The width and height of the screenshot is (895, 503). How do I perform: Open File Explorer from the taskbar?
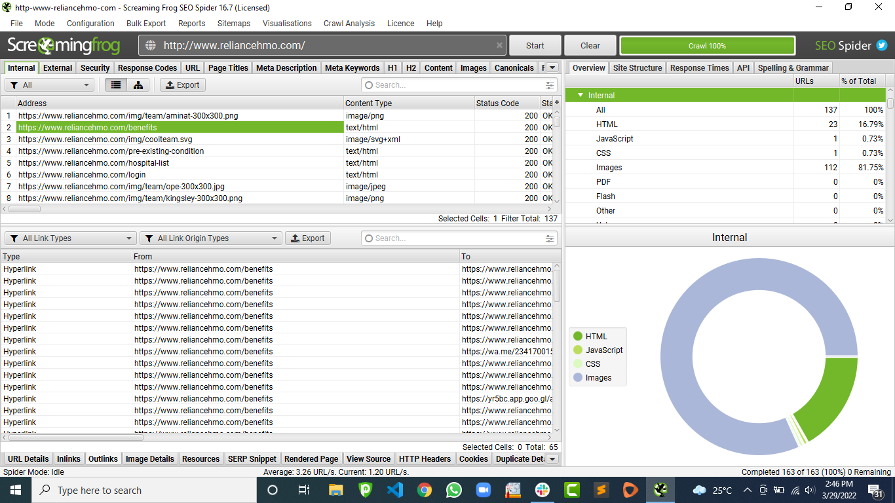click(335, 490)
